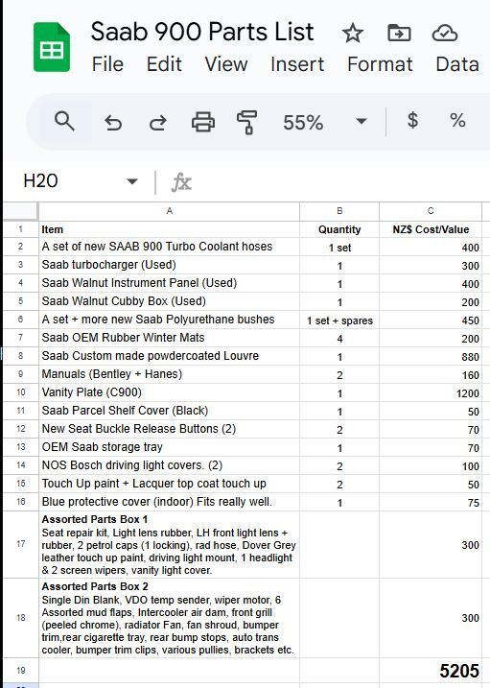
Task: Select row 17 header
Action: click(20, 544)
